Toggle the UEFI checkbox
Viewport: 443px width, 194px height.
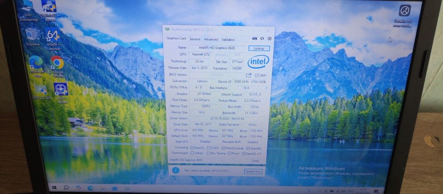click(x=256, y=75)
